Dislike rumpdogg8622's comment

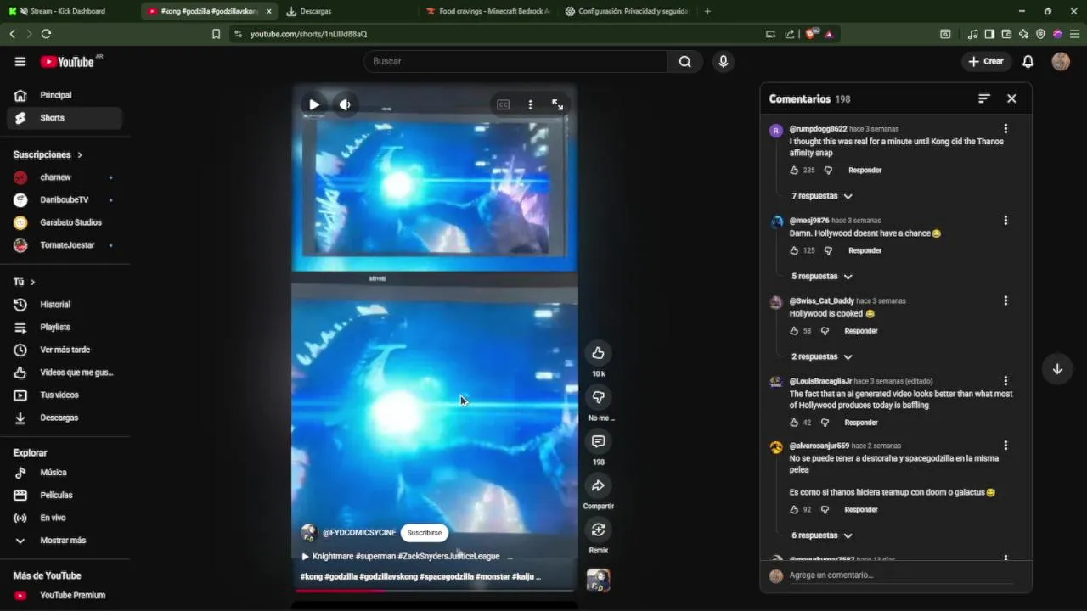pos(828,171)
